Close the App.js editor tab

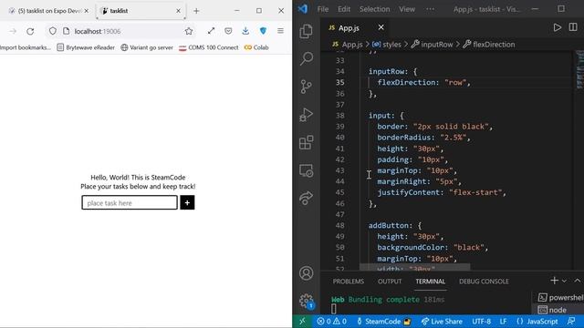click(381, 27)
